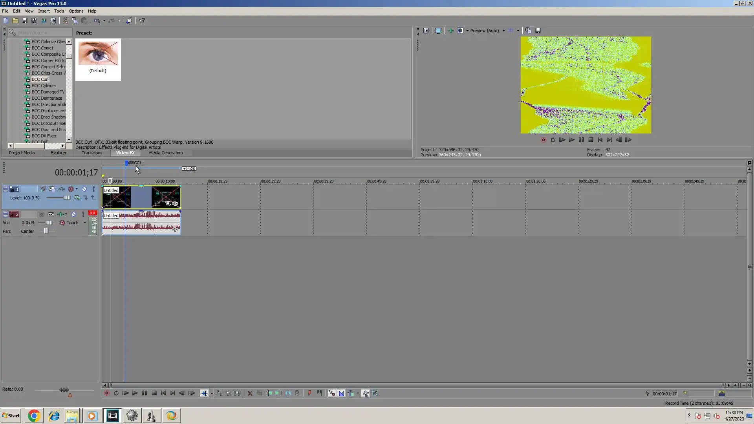
Task: Click Loop Playback in transport bar
Action: [x=116, y=393]
